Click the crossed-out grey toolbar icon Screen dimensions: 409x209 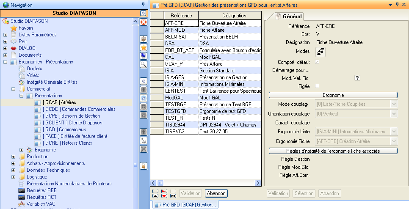point(144,149)
